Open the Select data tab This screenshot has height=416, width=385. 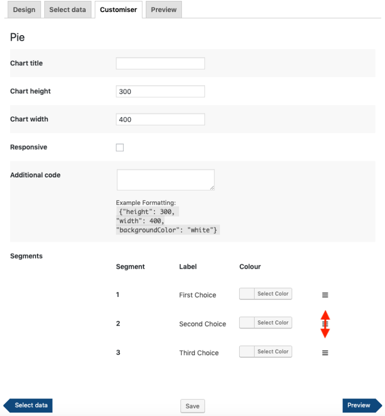tap(67, 9)
